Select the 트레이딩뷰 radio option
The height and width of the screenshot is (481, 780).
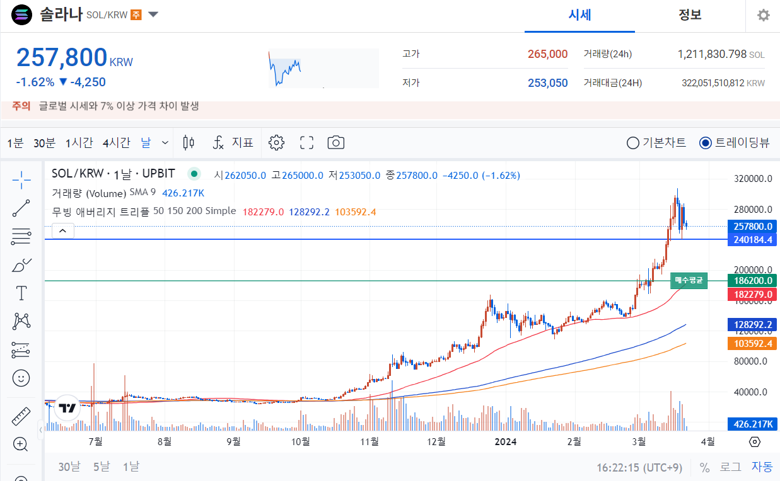(735, 143)
